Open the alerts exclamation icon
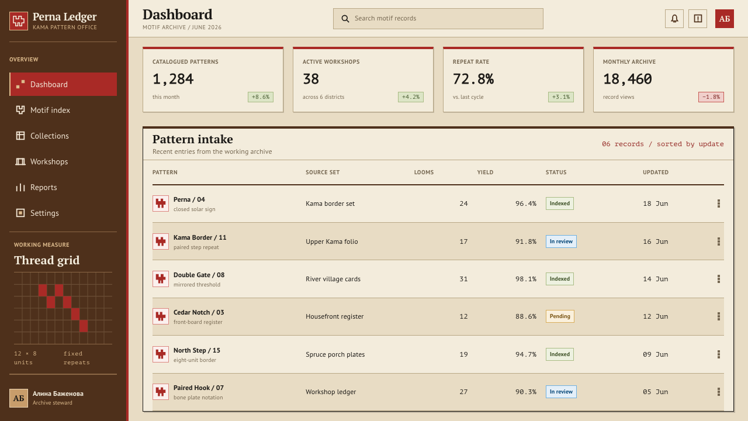 point(698,19)
